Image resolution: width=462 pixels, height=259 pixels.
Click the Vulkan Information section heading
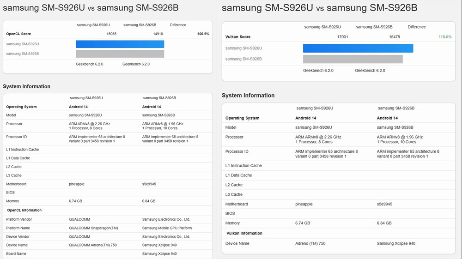[245, 233]
